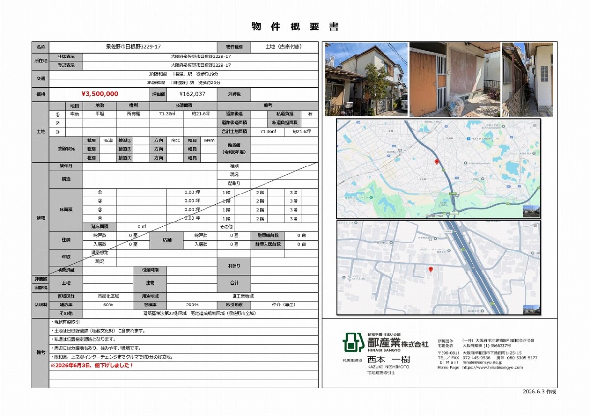This screenshot has height=416, width=590.
Task: Select the 利回り label
Action: (234, 266)
